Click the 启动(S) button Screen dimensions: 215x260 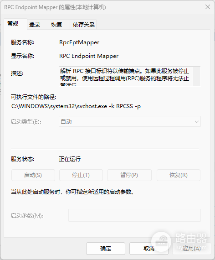pos(33,175)
